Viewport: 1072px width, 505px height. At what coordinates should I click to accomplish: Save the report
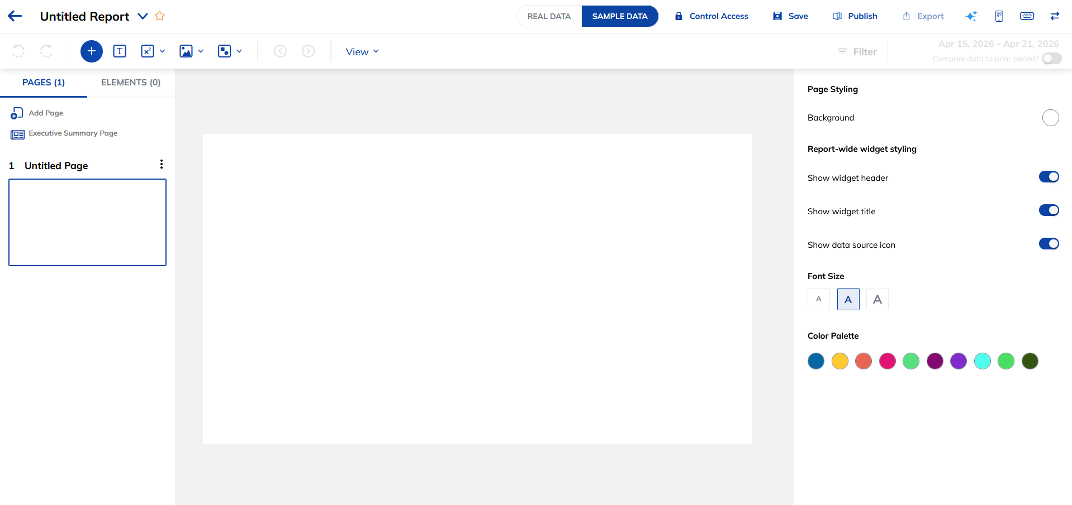pyautogui.click(x=790, y=16)
